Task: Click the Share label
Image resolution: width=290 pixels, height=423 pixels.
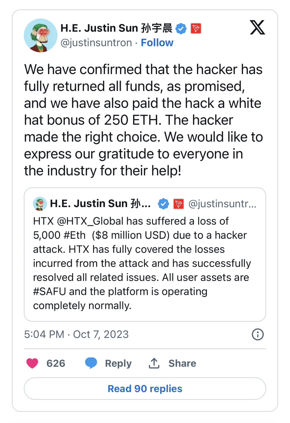Action: pos(182,363)
